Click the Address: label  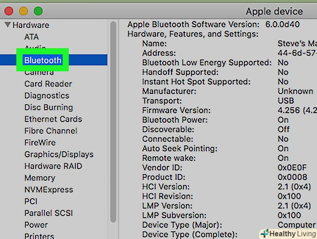159,53
